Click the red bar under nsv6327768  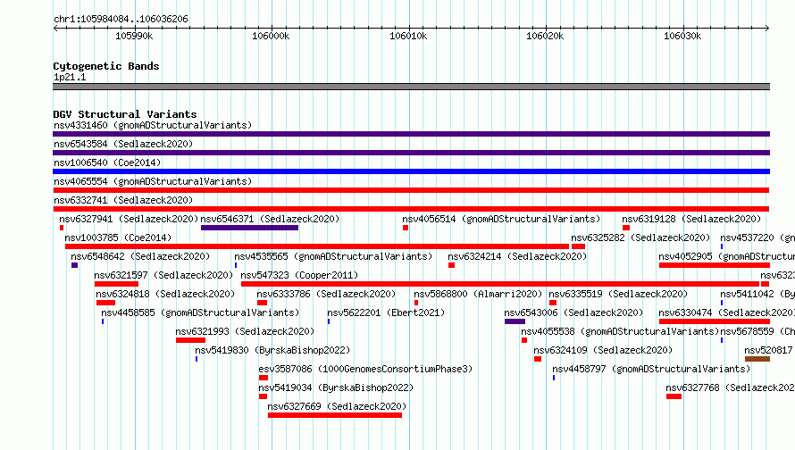click(674, 396)
